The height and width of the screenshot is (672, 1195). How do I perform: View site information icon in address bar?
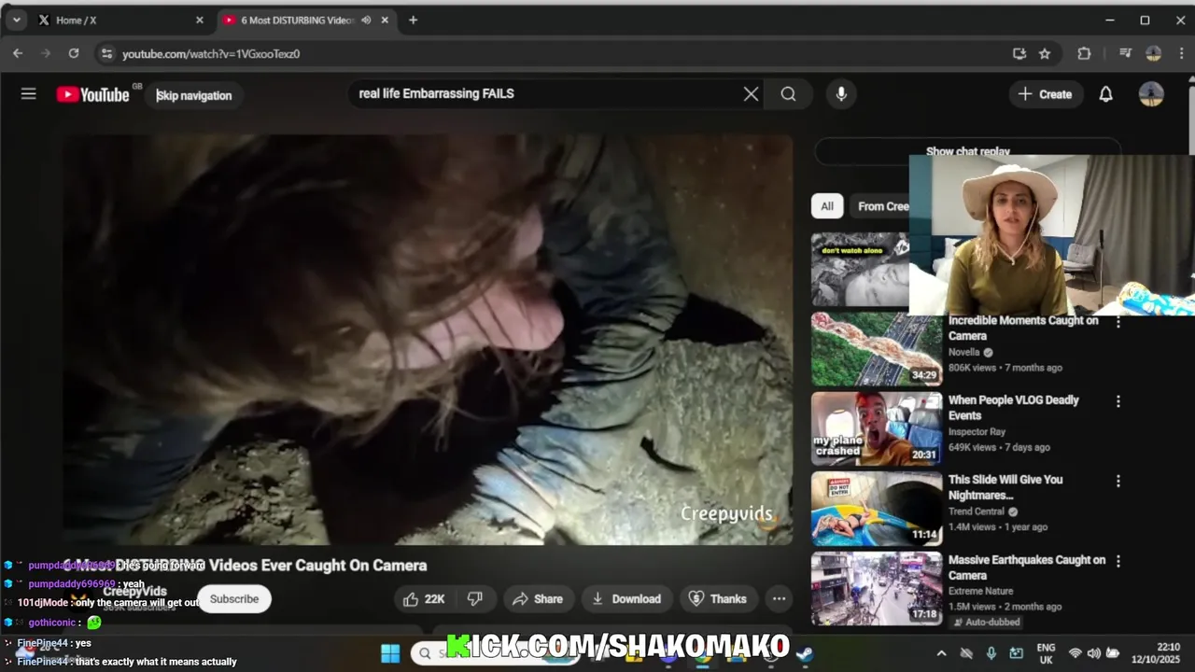pos(106,53)
